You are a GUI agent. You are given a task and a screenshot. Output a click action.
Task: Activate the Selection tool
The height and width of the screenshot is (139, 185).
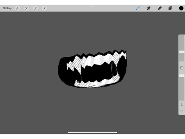35,8
